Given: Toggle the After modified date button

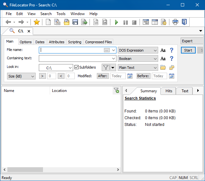Looking at the screenshot, I should tap(103, 76).
